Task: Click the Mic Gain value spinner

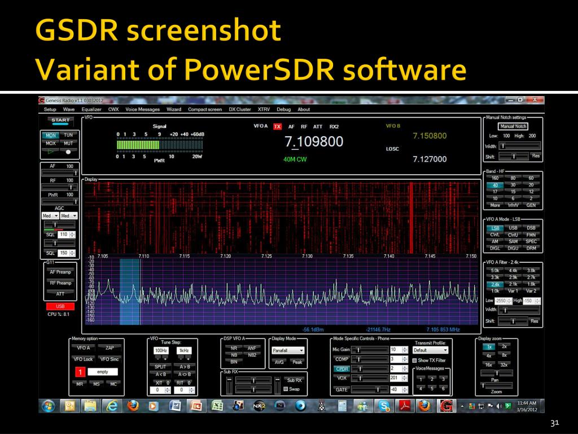Action: click(399, 349)
